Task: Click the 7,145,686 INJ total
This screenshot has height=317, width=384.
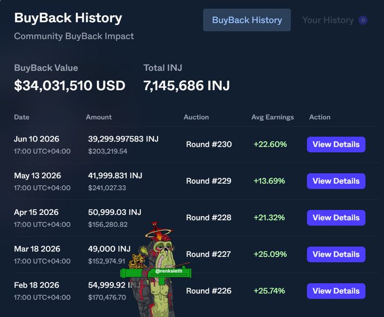Action: click(x=186, y=86)
